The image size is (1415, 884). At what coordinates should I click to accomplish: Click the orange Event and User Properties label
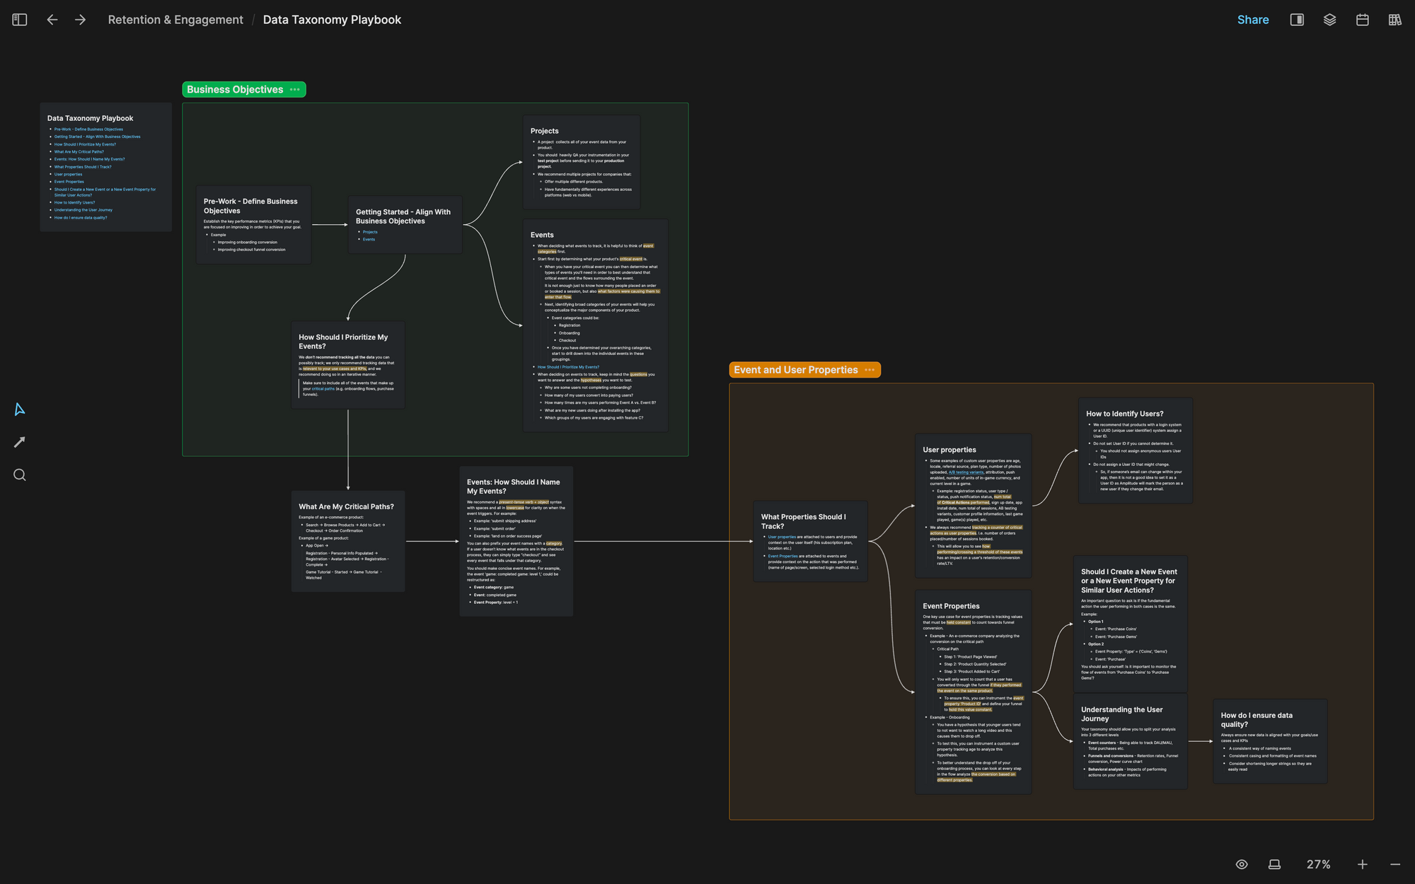795,370
